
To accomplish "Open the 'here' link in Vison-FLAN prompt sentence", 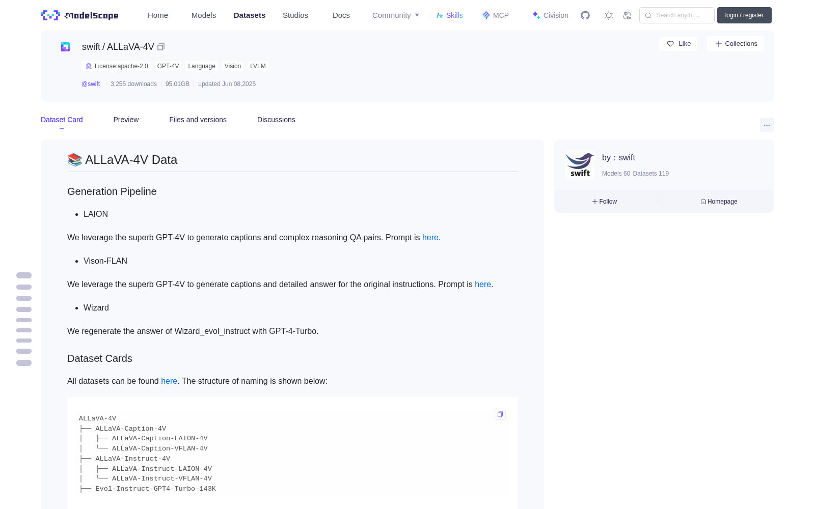I will 483,285.
